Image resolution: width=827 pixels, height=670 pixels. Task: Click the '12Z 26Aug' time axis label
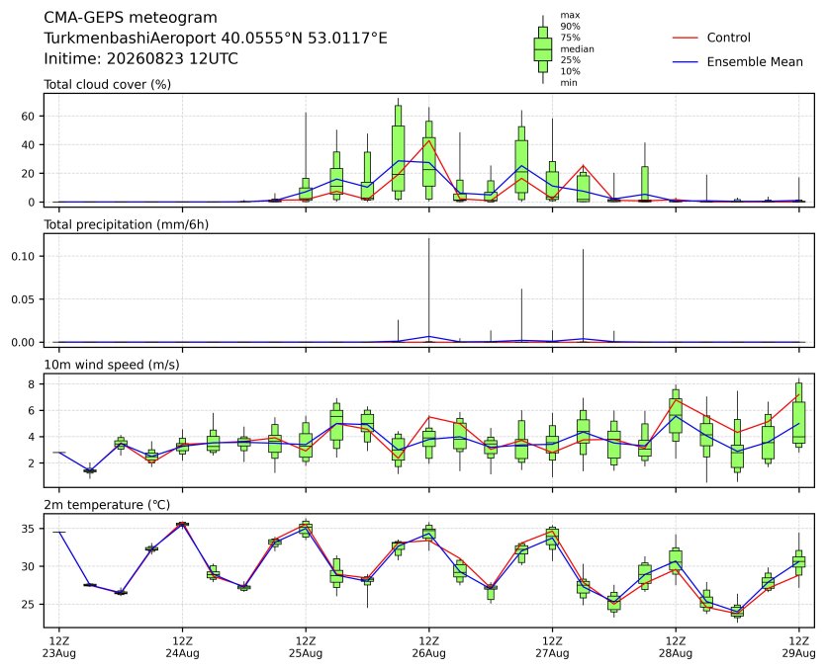coord(428,647)
